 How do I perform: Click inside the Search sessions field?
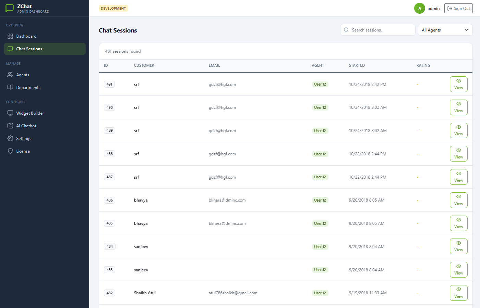377,30
